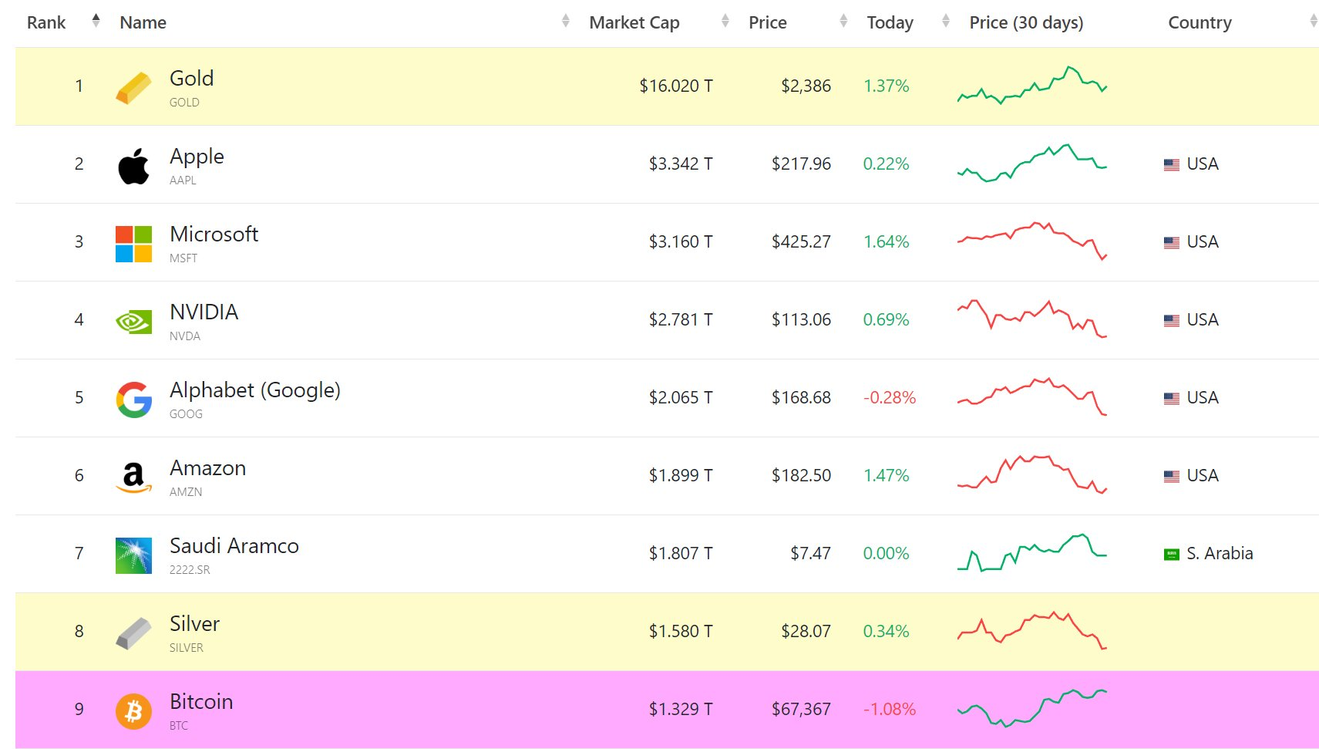Sort by Price column arrows

coord(843,21)
